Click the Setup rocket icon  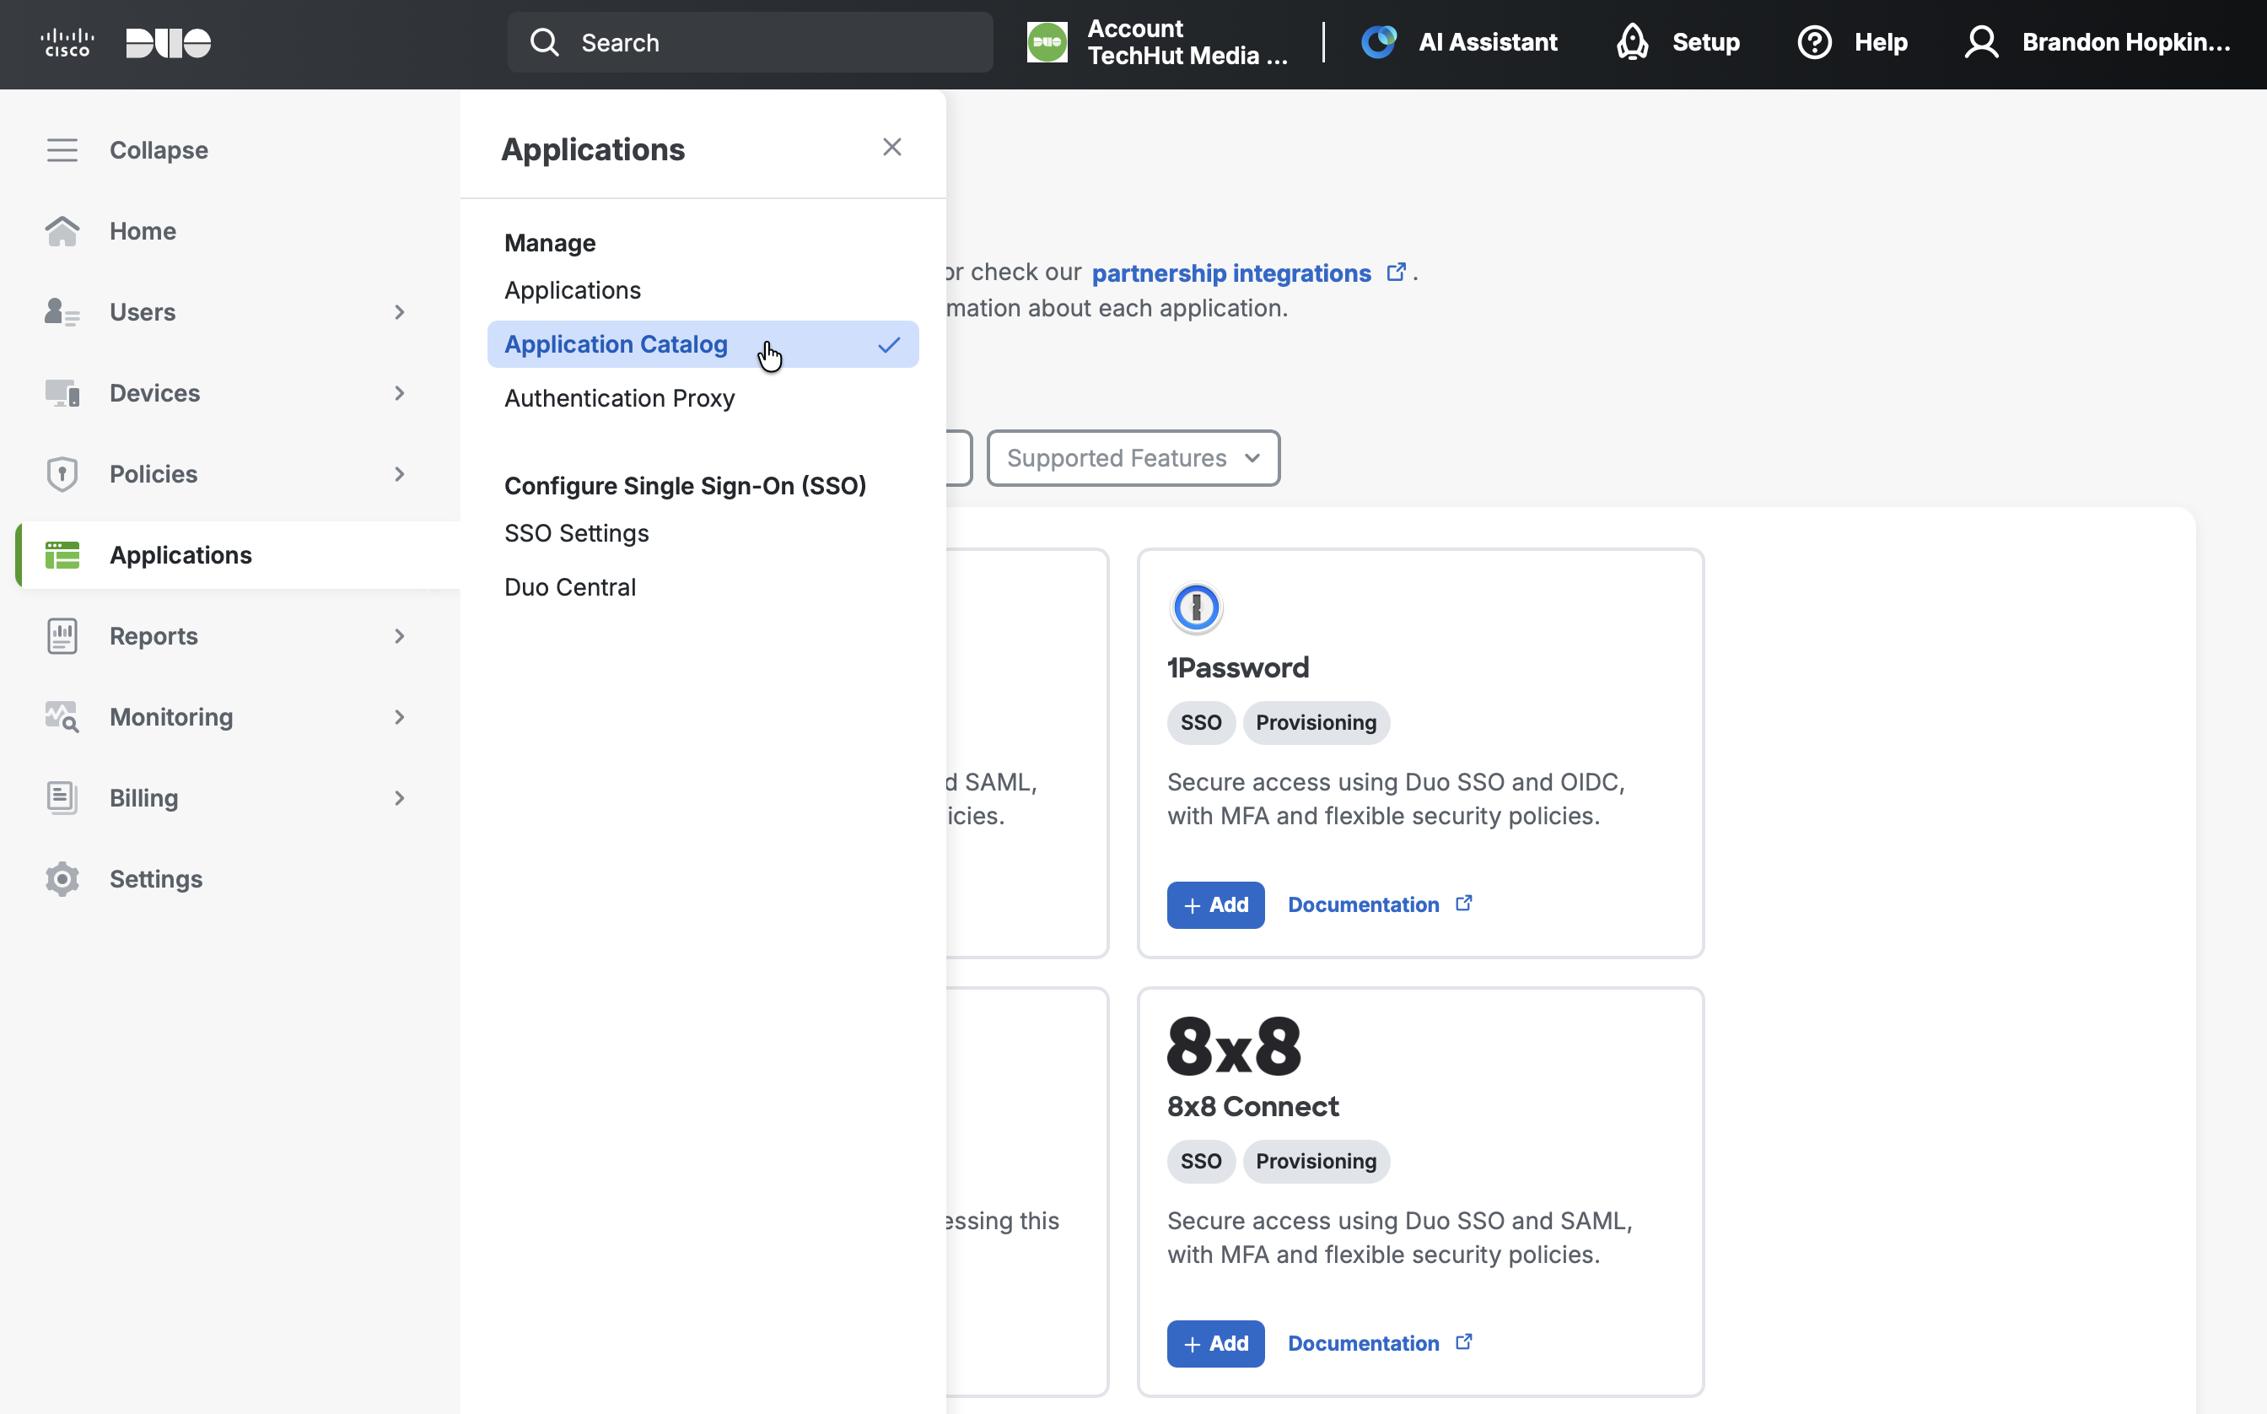point(1632,42)
